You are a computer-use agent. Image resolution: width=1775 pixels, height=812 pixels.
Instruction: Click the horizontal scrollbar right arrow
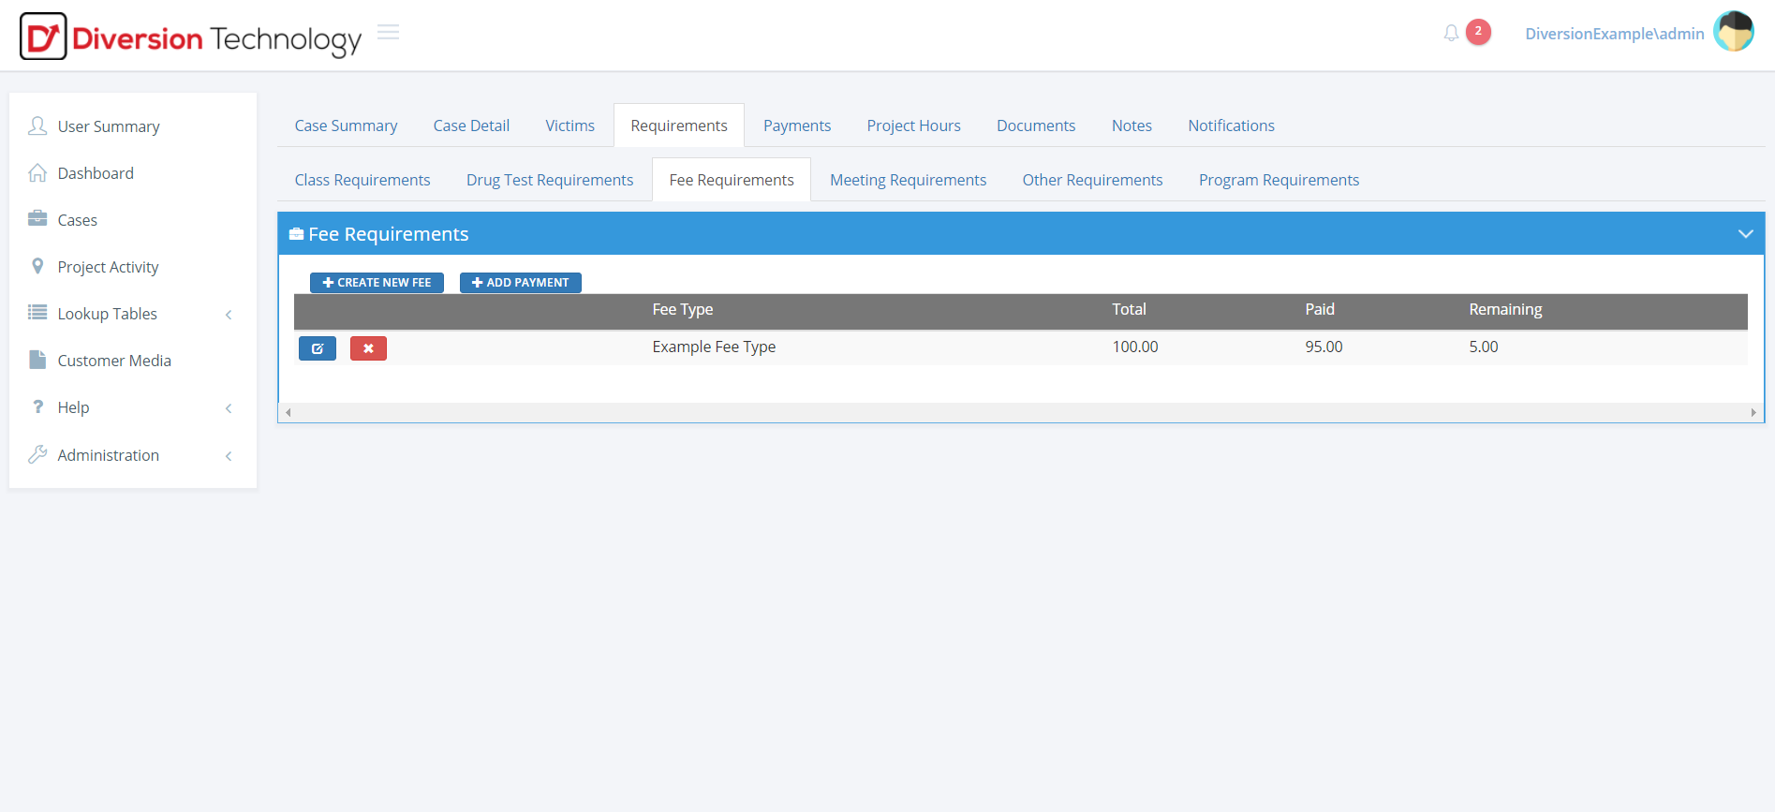click(x=1753, y=413)
